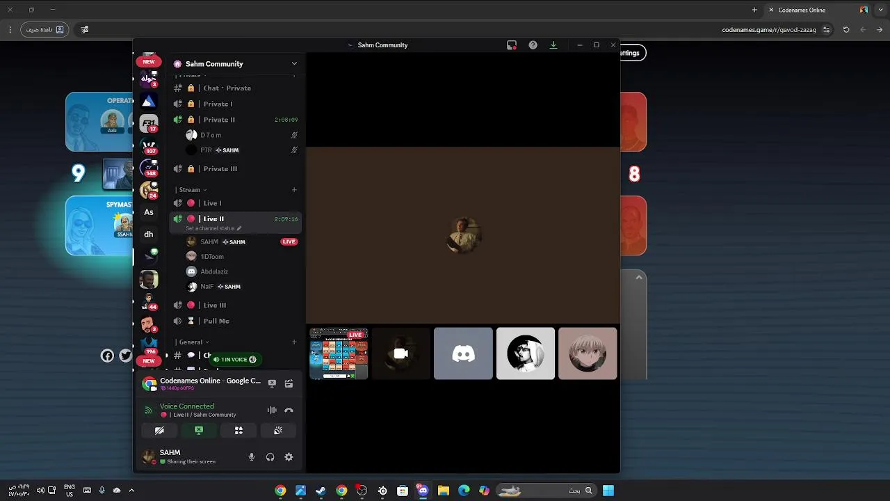
Task: Add a channel to the Stream category
Action: coord(294,189)
